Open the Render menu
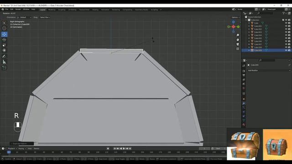Image resolution: width=292 pixels, height=164 pixels. click(x=18, y=9)
